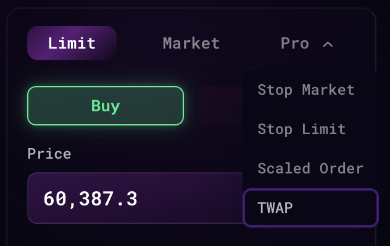Pick Scaled Order from the dropdown
The image size is (390, 246).
[310, 169]
